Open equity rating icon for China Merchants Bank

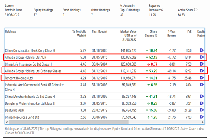tap(202, 96)
